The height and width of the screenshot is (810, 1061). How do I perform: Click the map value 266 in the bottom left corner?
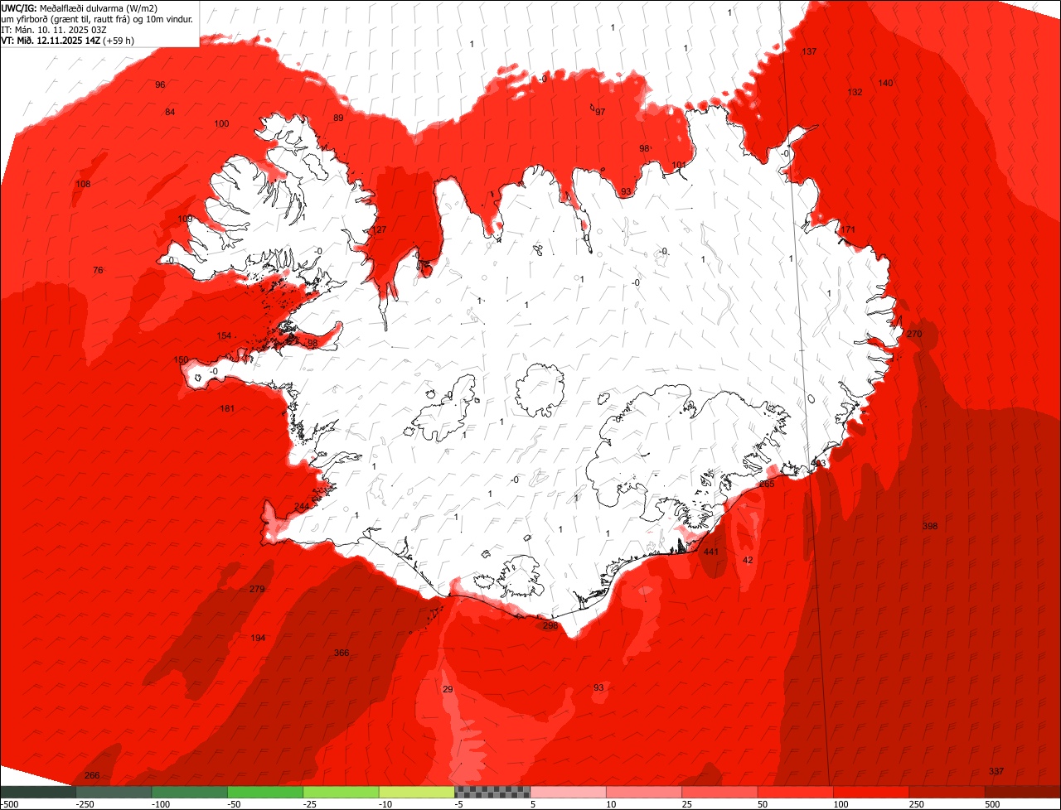92,776
